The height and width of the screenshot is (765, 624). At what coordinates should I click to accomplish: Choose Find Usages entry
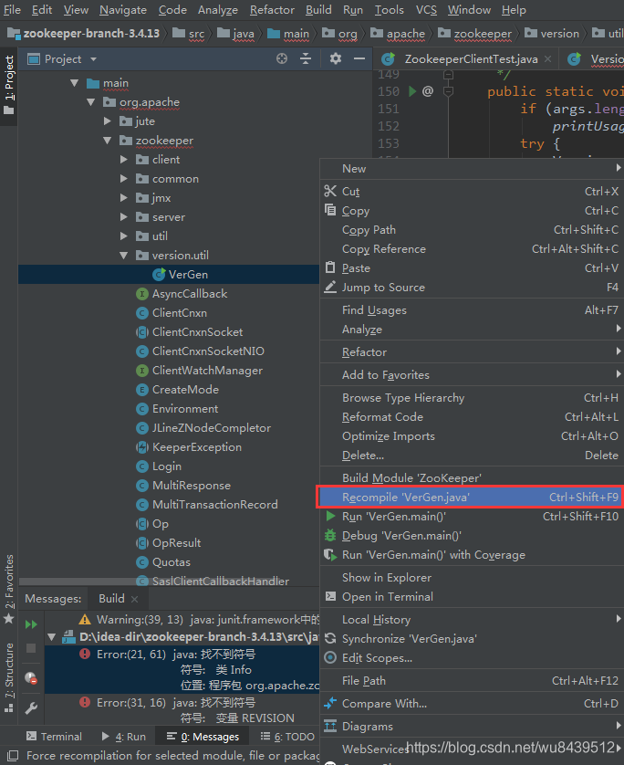pos(472,310)
